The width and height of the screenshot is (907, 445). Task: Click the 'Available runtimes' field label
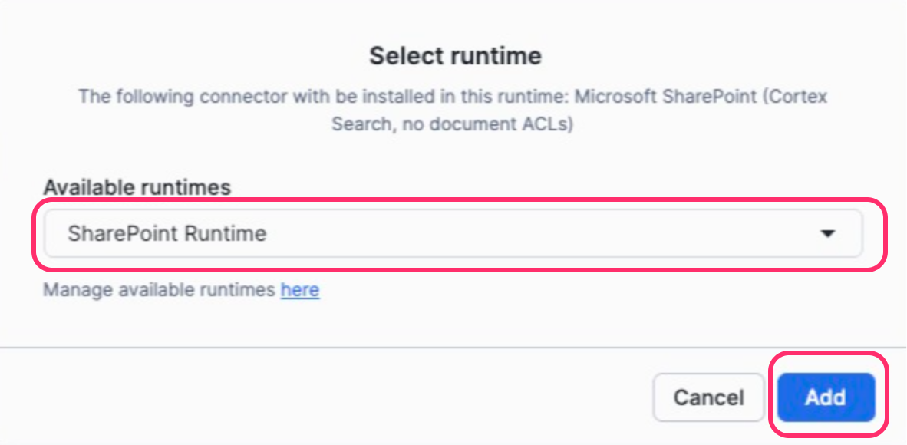click(x=137, y=187)
